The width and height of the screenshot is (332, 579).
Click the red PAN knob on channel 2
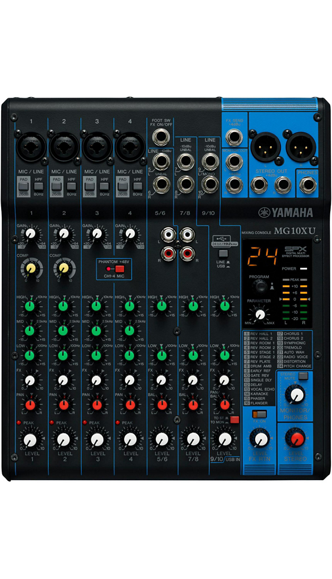64,405
